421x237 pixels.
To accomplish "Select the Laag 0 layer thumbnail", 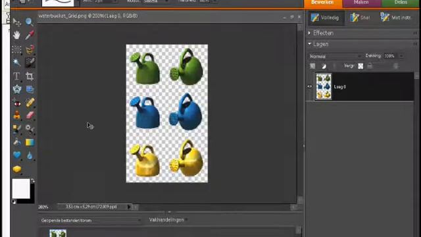I will (x=324, y=86).
